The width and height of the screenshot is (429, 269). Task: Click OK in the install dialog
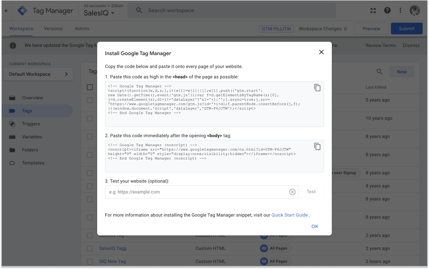(x=315, y=226)
